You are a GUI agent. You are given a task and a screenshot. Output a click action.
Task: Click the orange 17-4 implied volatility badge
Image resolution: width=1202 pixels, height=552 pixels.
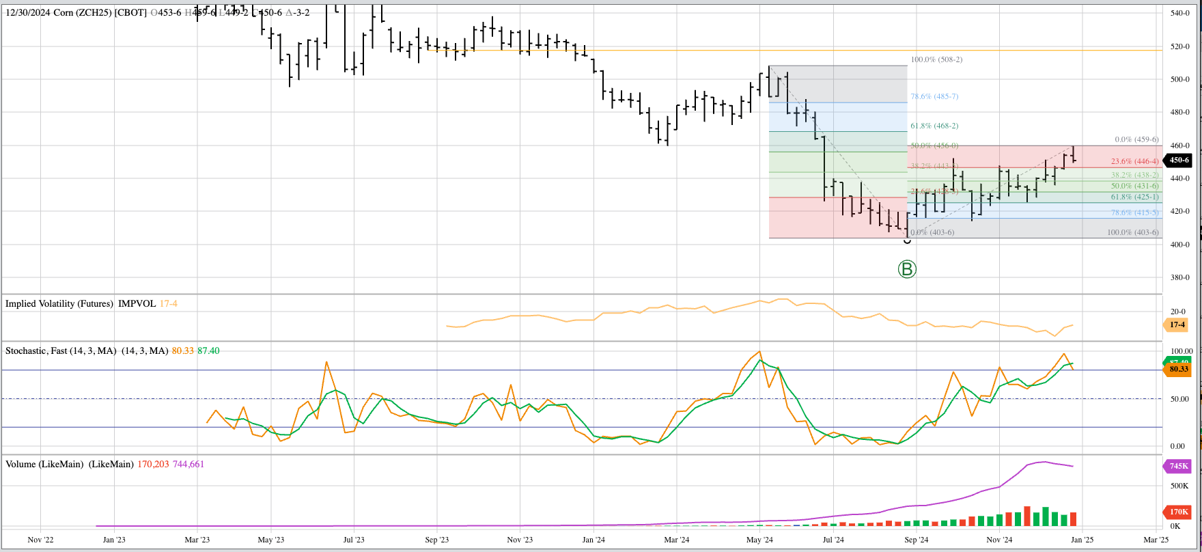(1177, 325)
